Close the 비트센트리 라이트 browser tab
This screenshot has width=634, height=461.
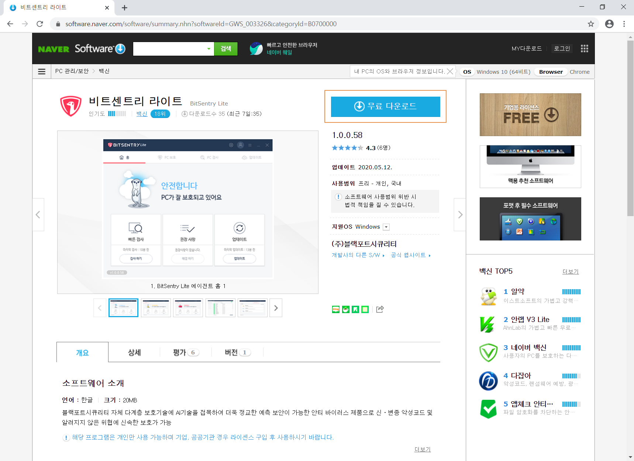tap(107, 8)
